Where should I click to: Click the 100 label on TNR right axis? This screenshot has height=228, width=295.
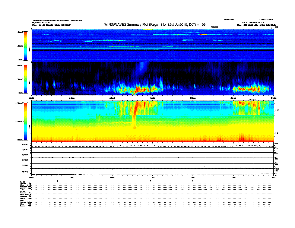click(x=277, y=110)
